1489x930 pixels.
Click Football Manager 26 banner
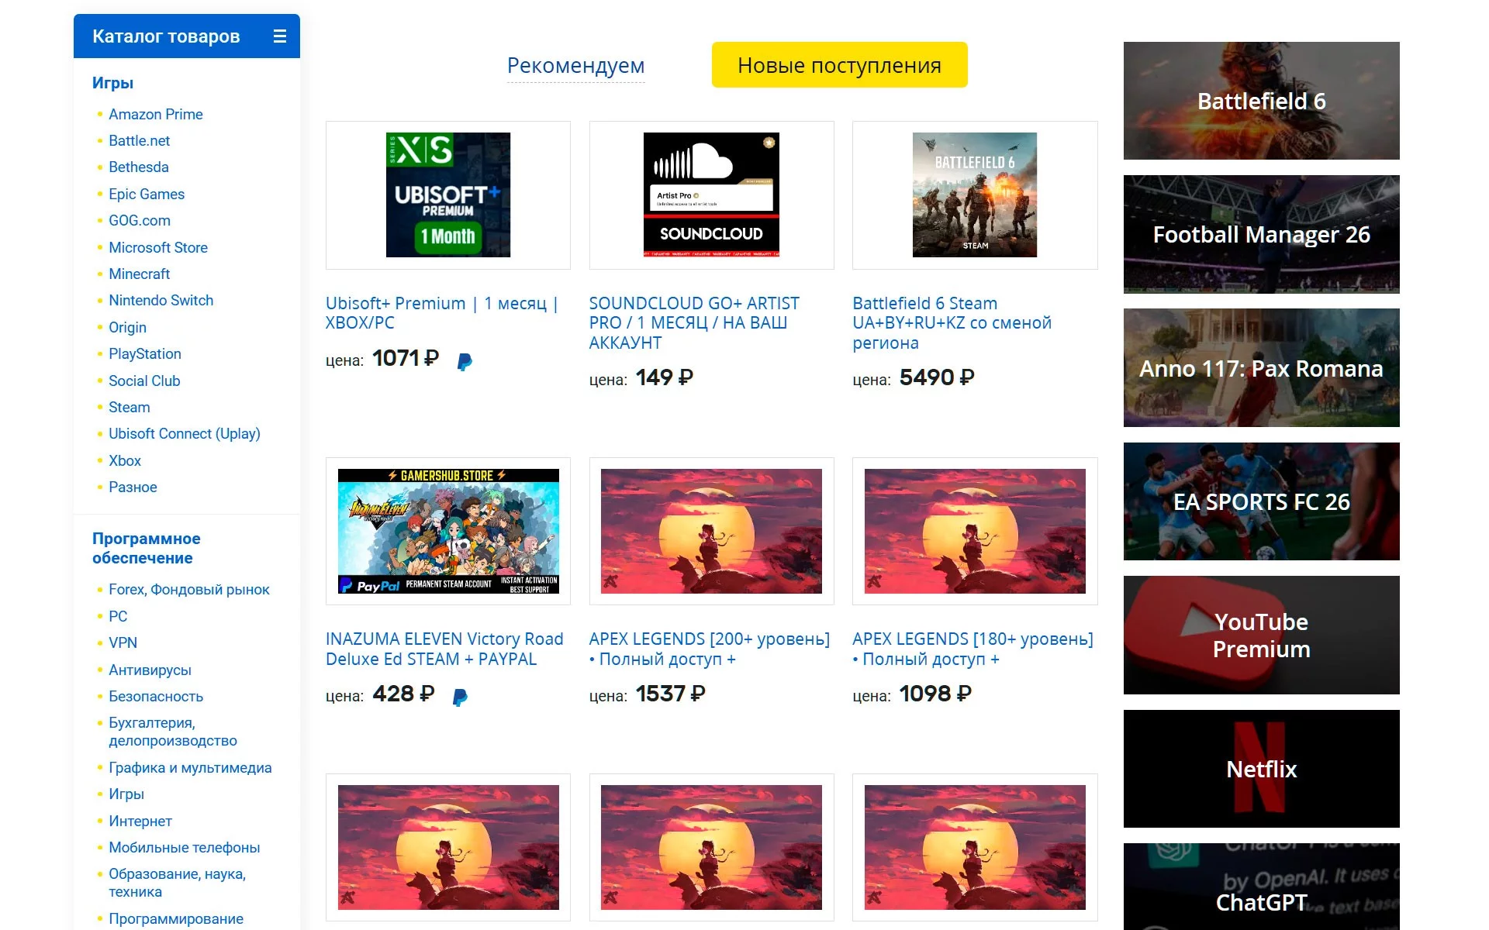coord(1261,234)
